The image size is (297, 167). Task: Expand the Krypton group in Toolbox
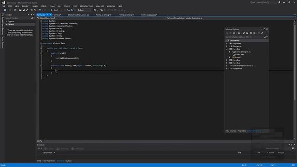(6, 21)
